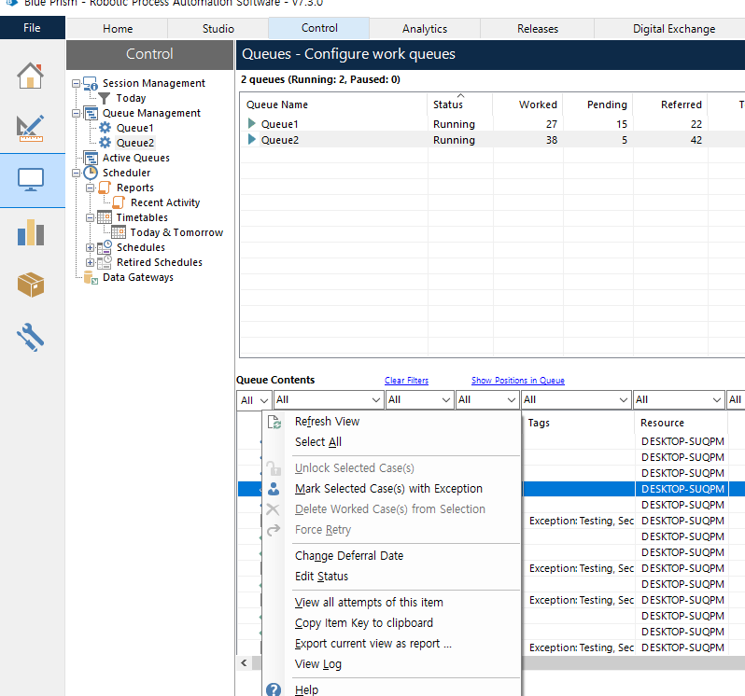Click the running arrow icon for Queue1
This screenshot has width=745, height=696.
[x=252, y=124]
